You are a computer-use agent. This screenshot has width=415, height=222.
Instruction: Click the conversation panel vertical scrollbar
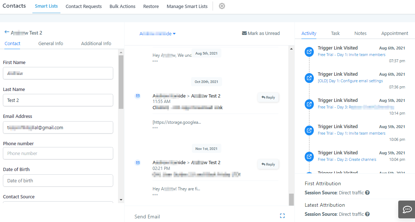click(291, 124)
